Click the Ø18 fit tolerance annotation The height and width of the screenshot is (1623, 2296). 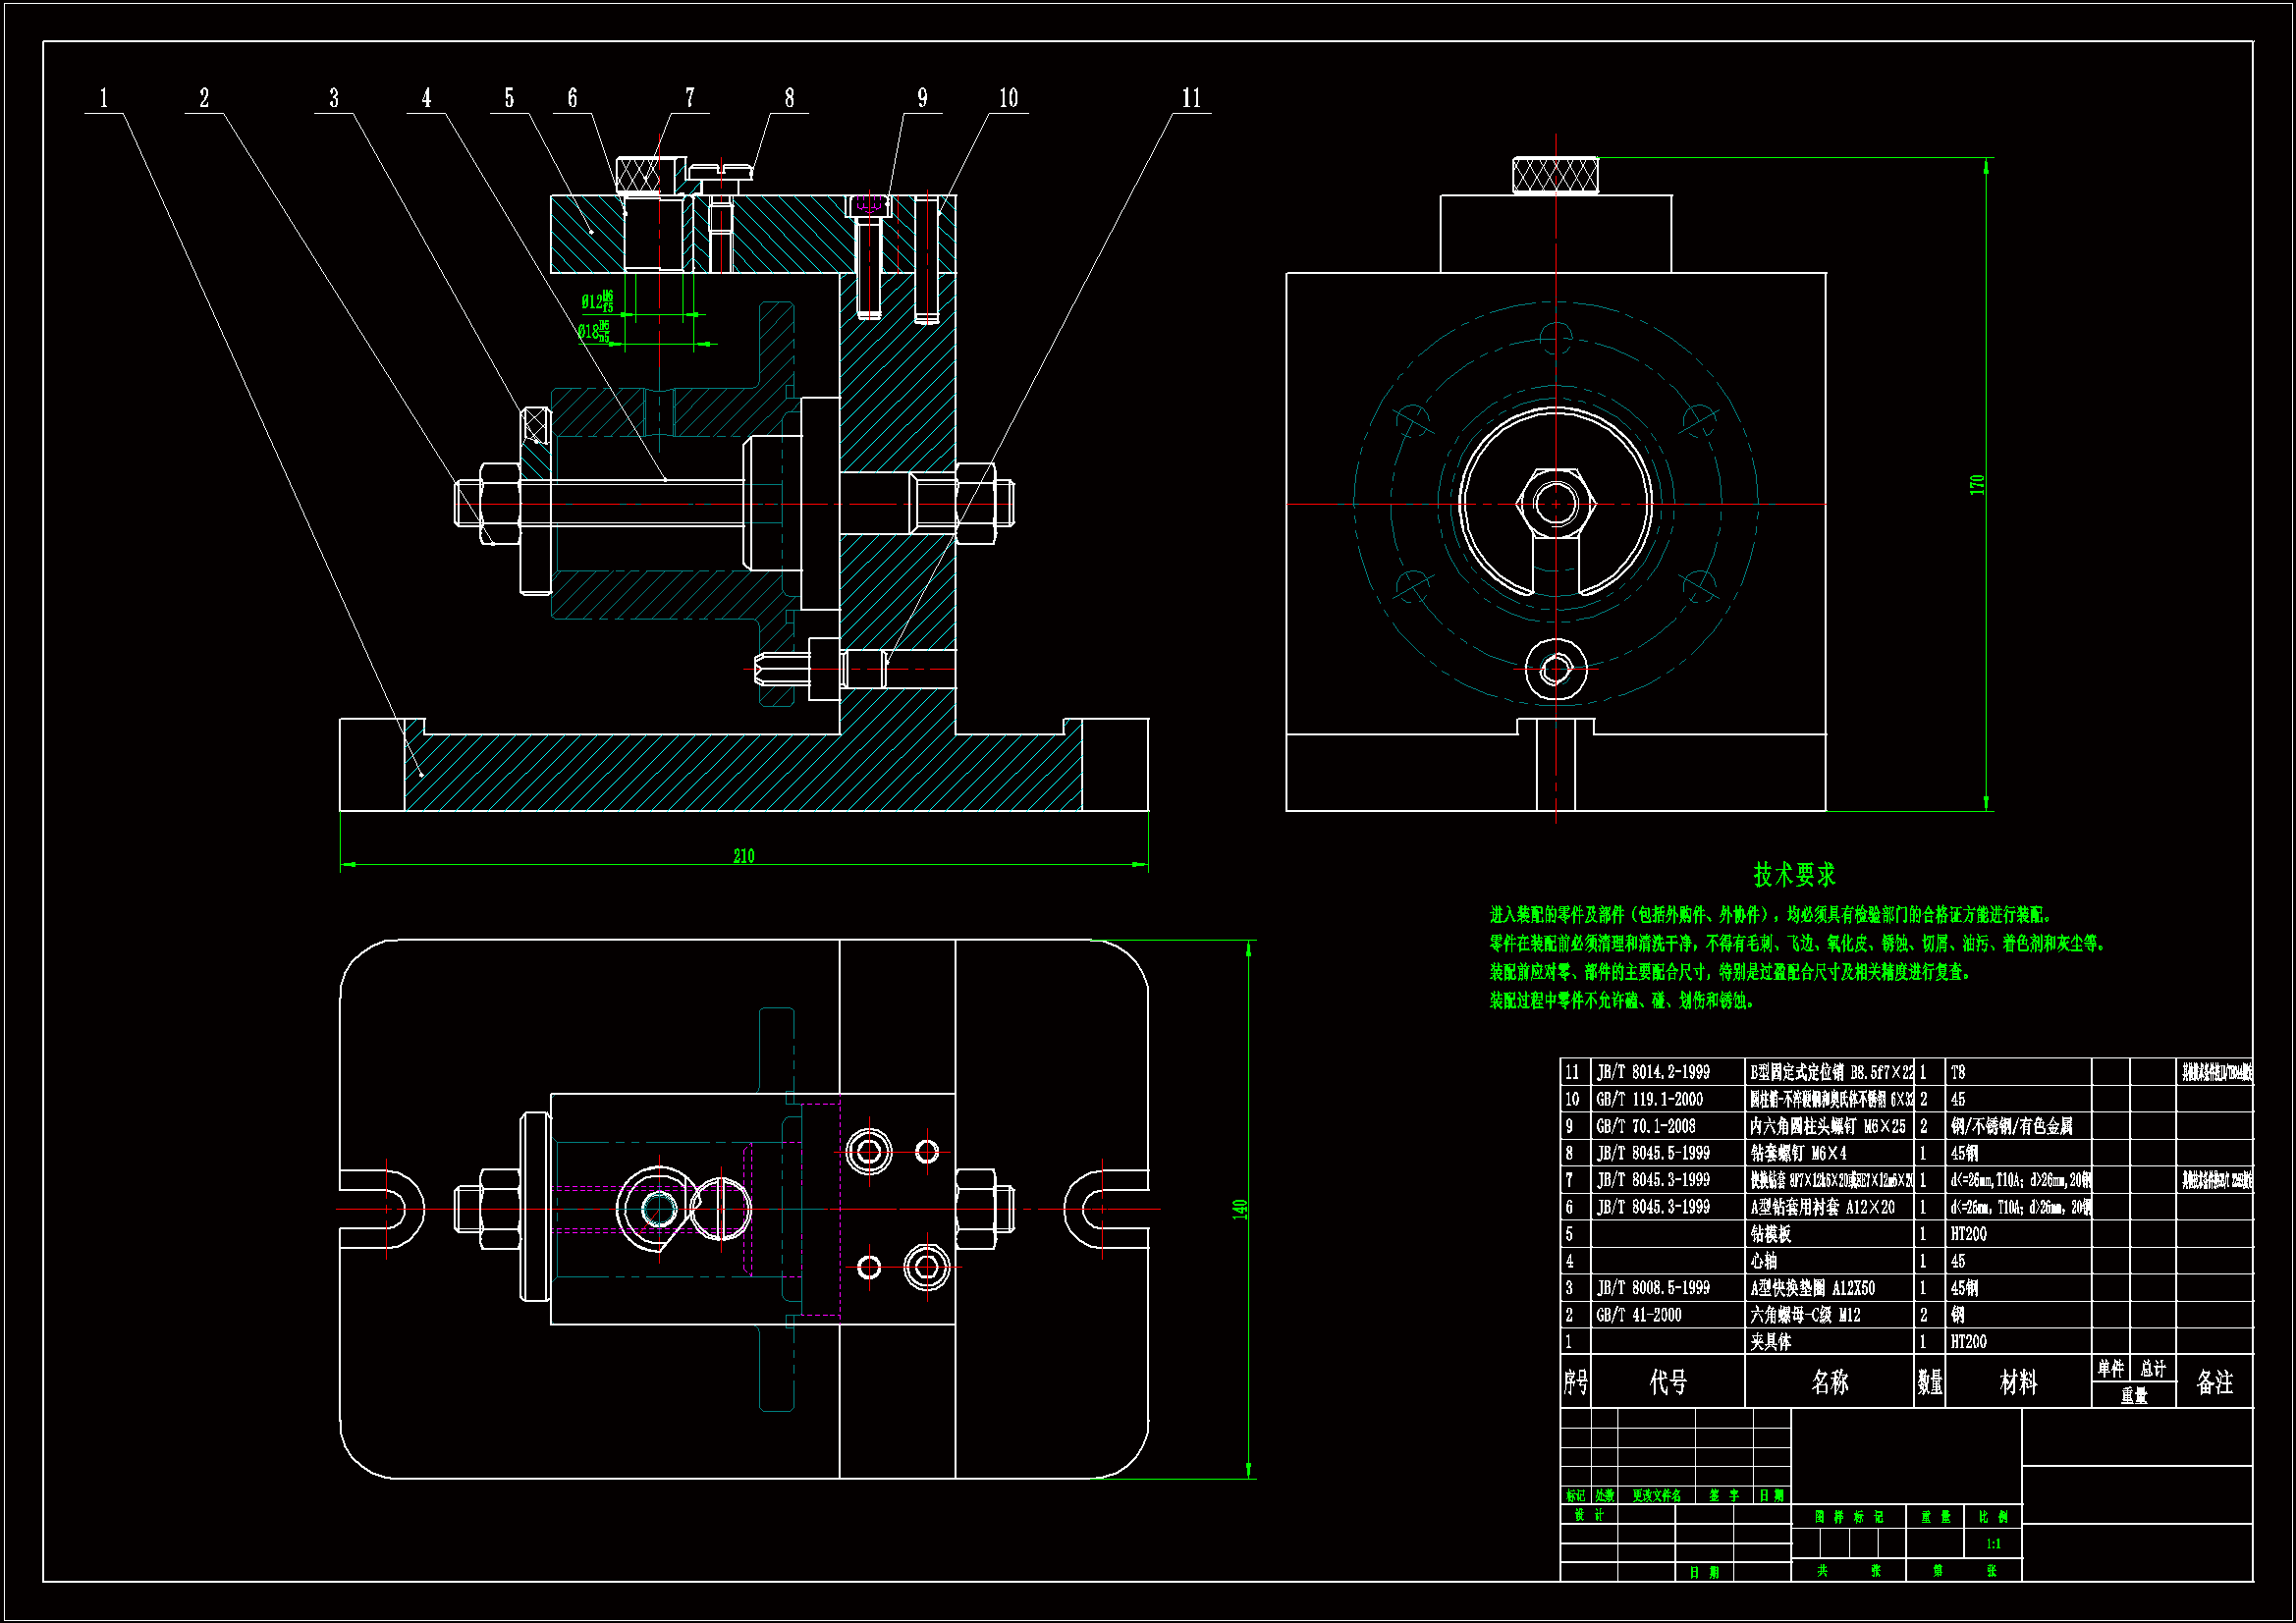(x=594, y=331)
